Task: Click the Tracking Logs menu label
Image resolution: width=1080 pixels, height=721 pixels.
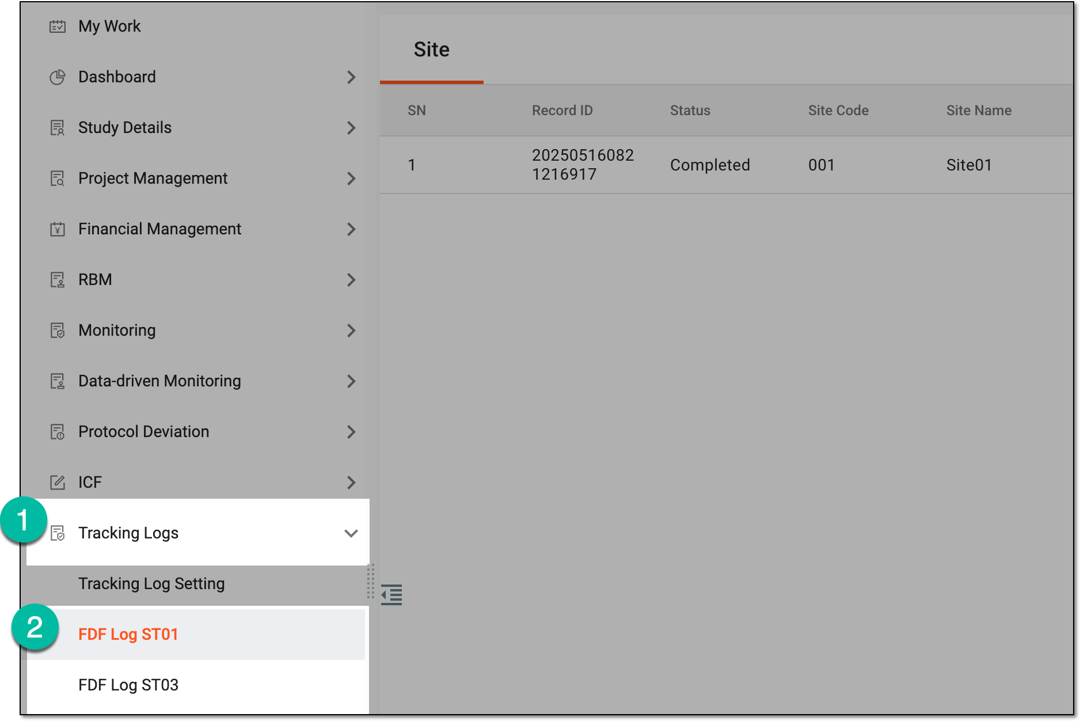Action: point(128,533)
